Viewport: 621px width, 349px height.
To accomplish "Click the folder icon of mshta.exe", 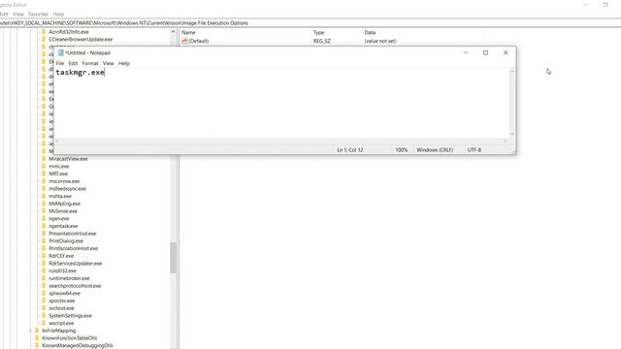I will click(x=44, y=196).
